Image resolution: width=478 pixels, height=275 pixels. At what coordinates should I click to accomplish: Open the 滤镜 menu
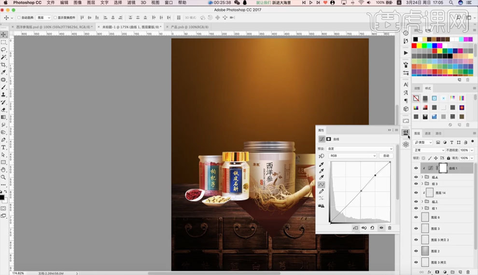tap(131, 2)
